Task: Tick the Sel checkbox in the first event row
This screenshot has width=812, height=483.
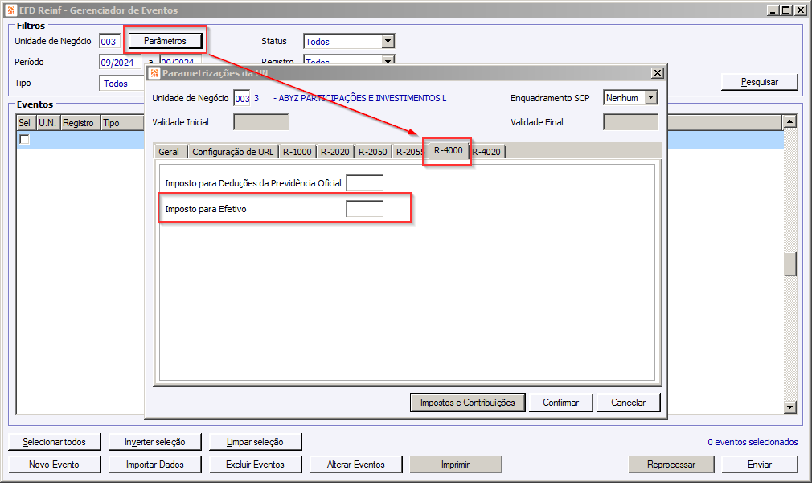Action: [x=24, y=139]
